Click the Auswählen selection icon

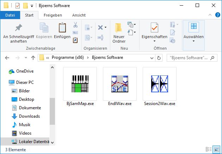[x=194, y=26]
